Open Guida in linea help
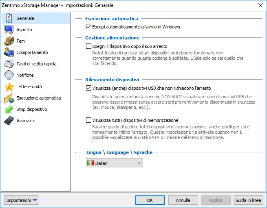The height and width of the screenshot is (208, 267). coord(248,200)
